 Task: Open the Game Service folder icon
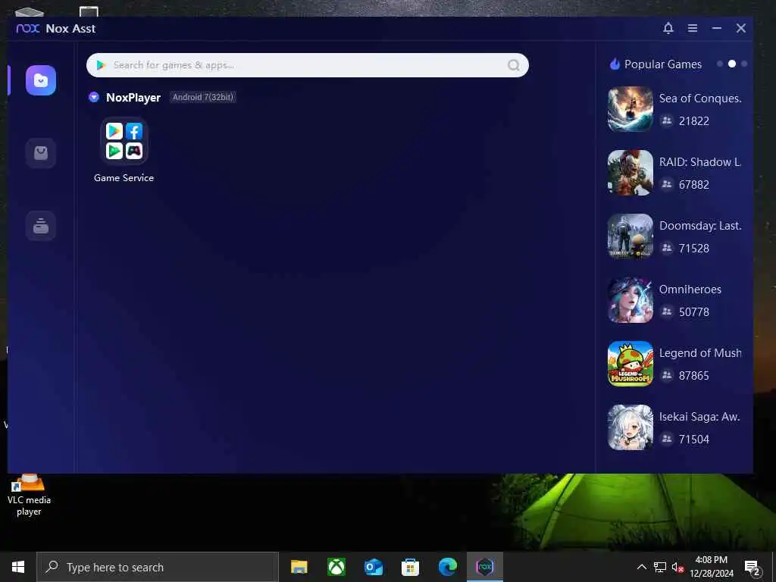point(124,141)
